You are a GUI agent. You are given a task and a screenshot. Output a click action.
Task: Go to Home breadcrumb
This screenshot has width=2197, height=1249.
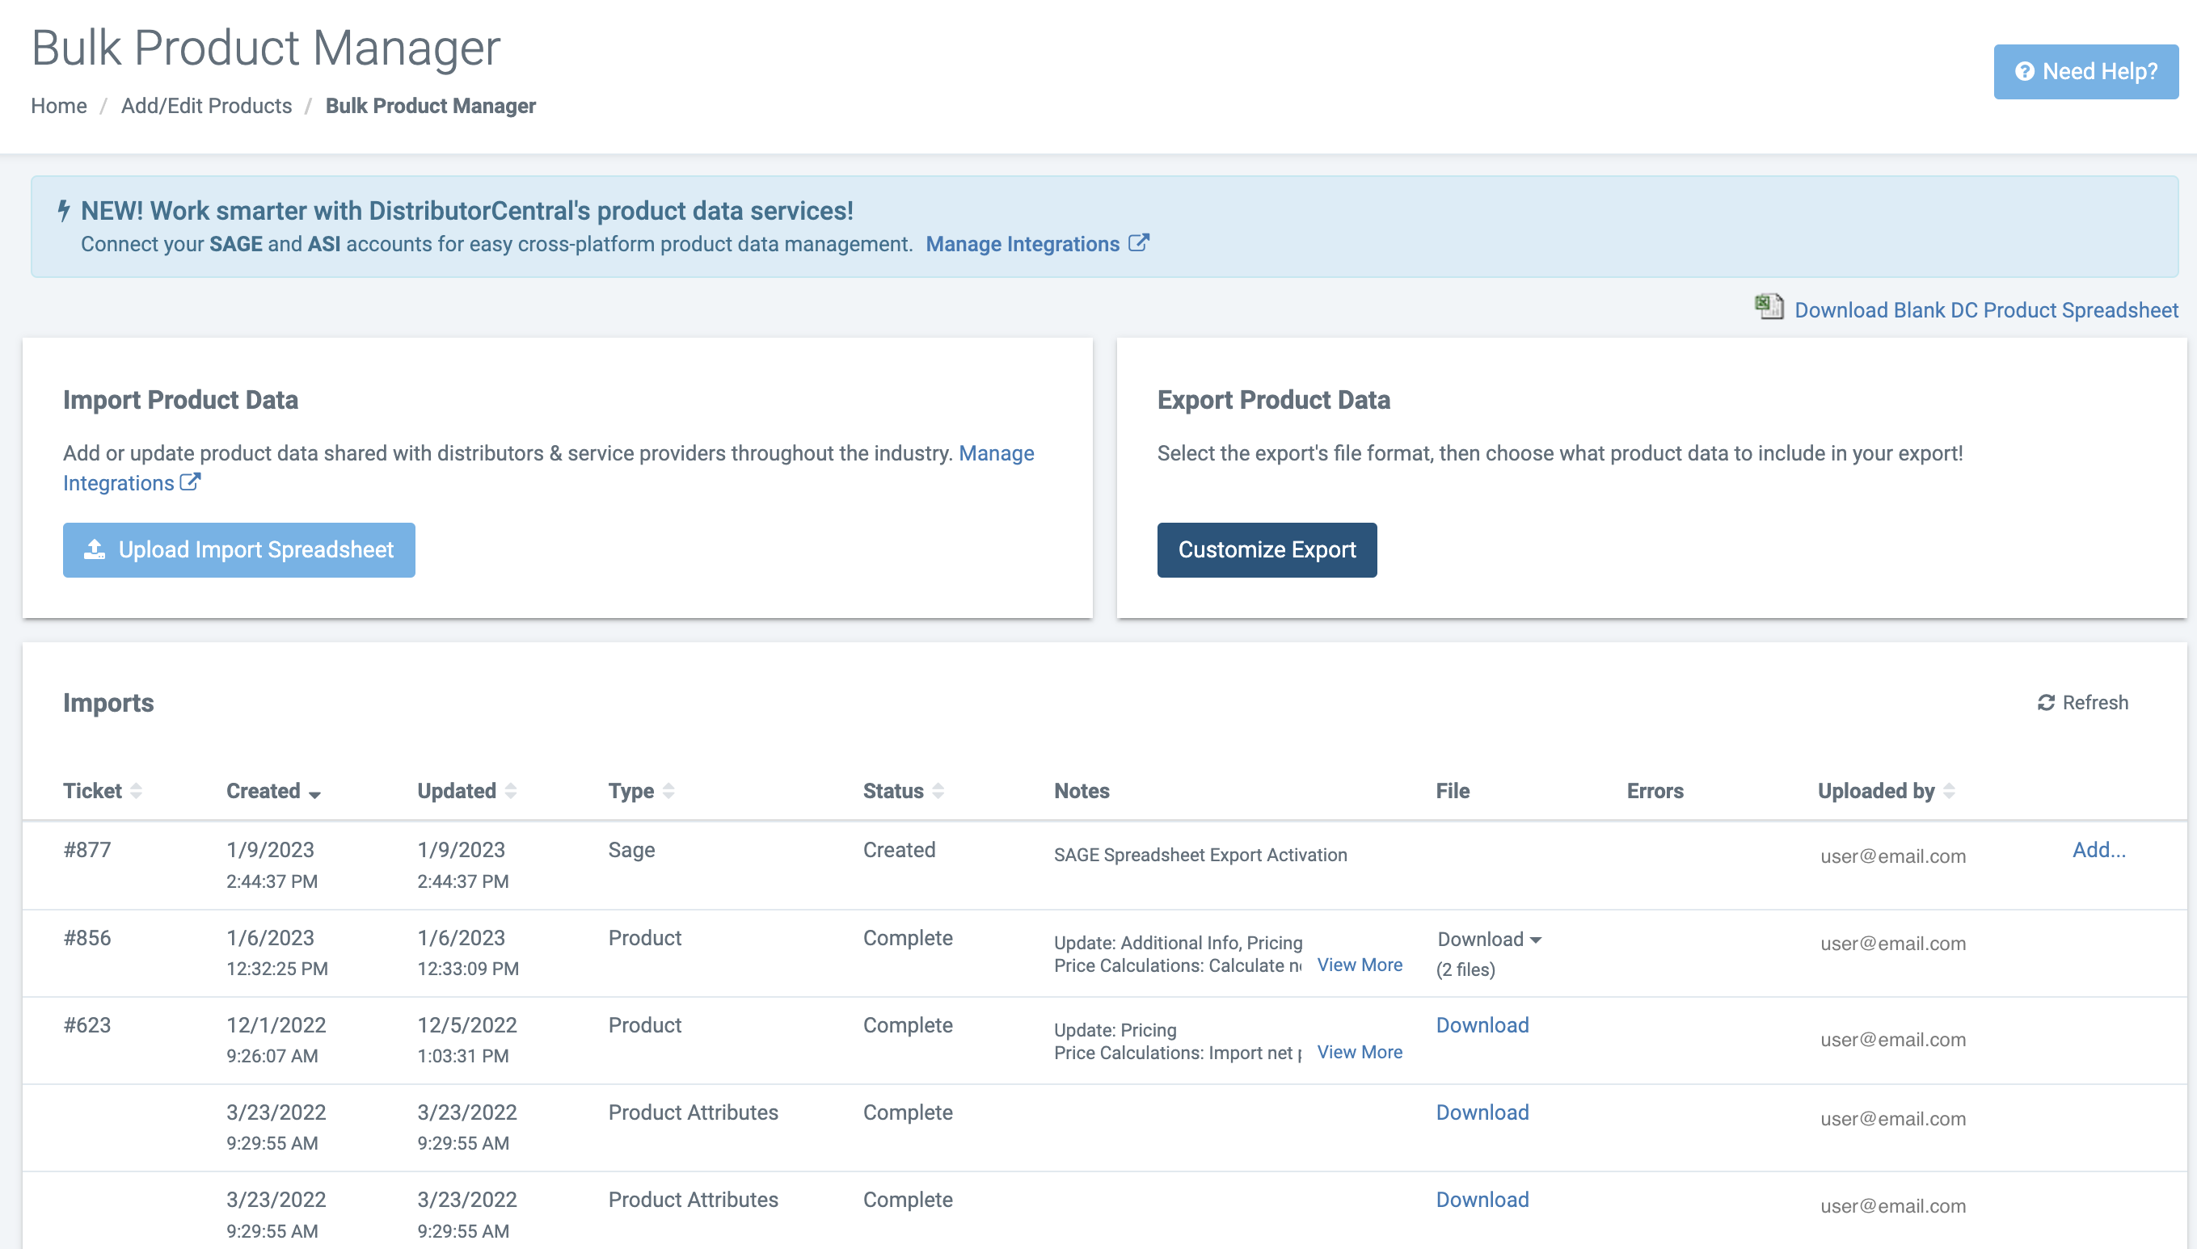[58, 106]
